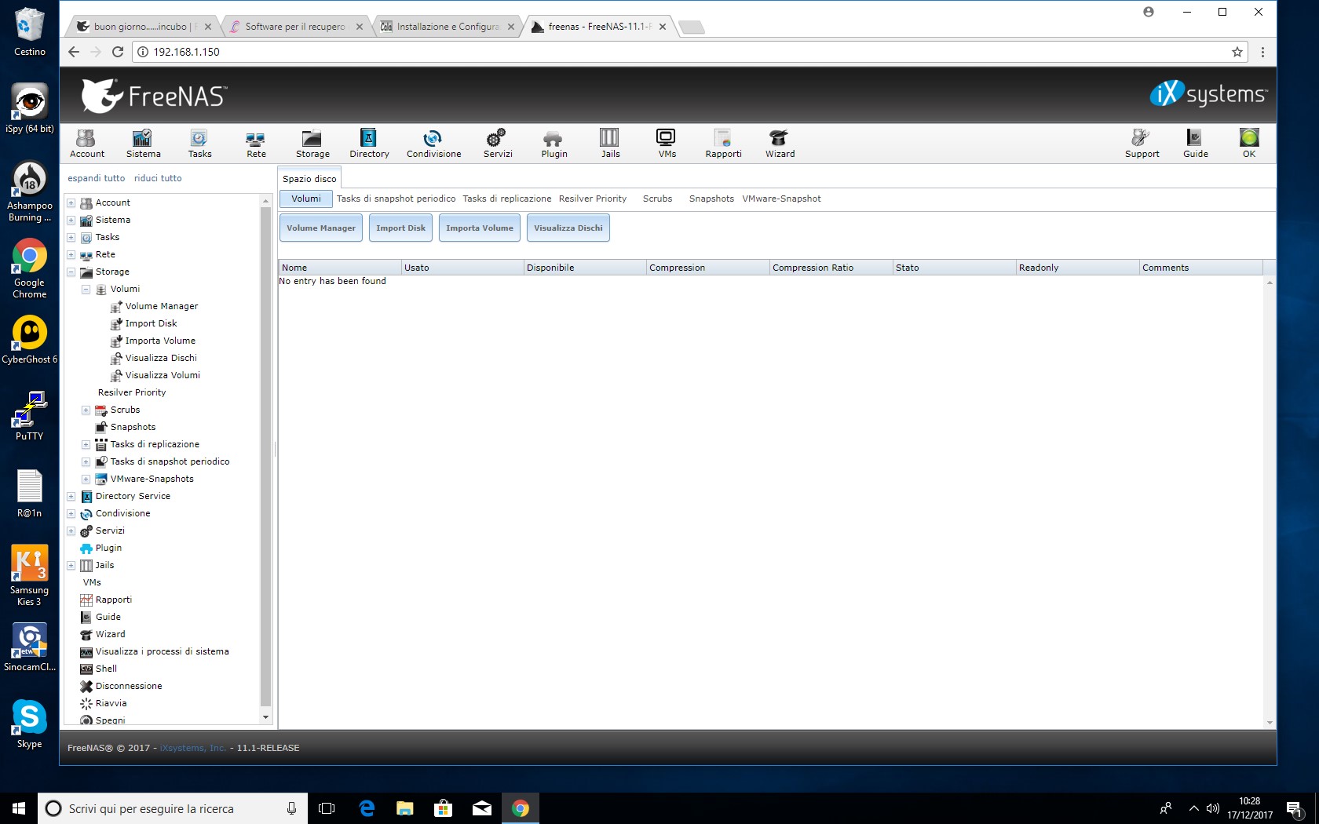Expand the Account tree node

[x=71, y=202]
